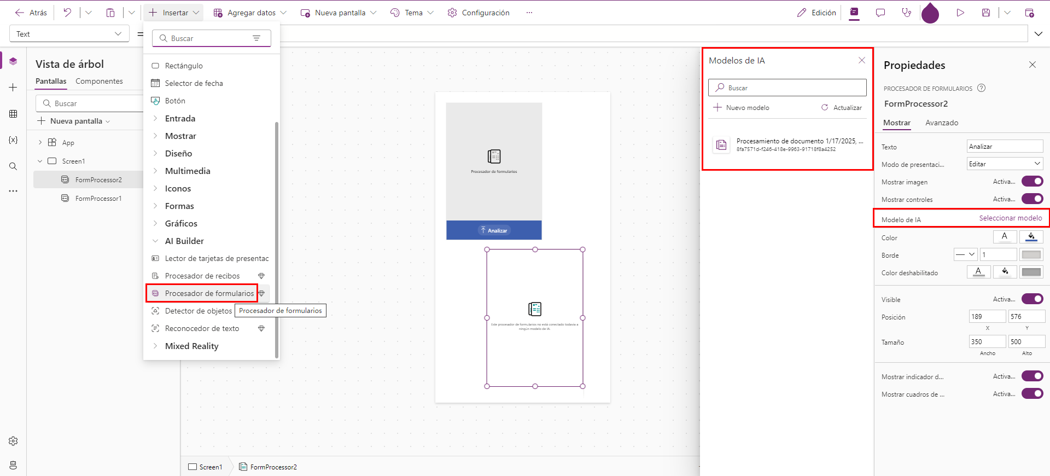Toggle the Mostrar cuadros switch
Viewport: 1050px width, 476px height.
pyautogui.click(x=1032, y=394)
